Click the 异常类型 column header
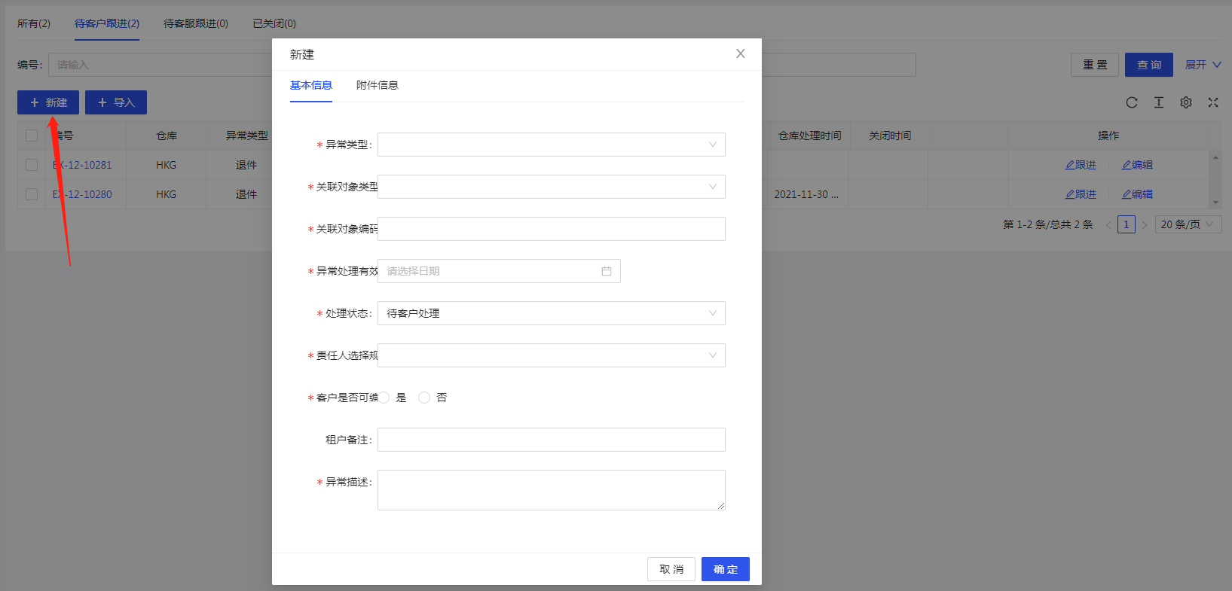 pos(247,136)
